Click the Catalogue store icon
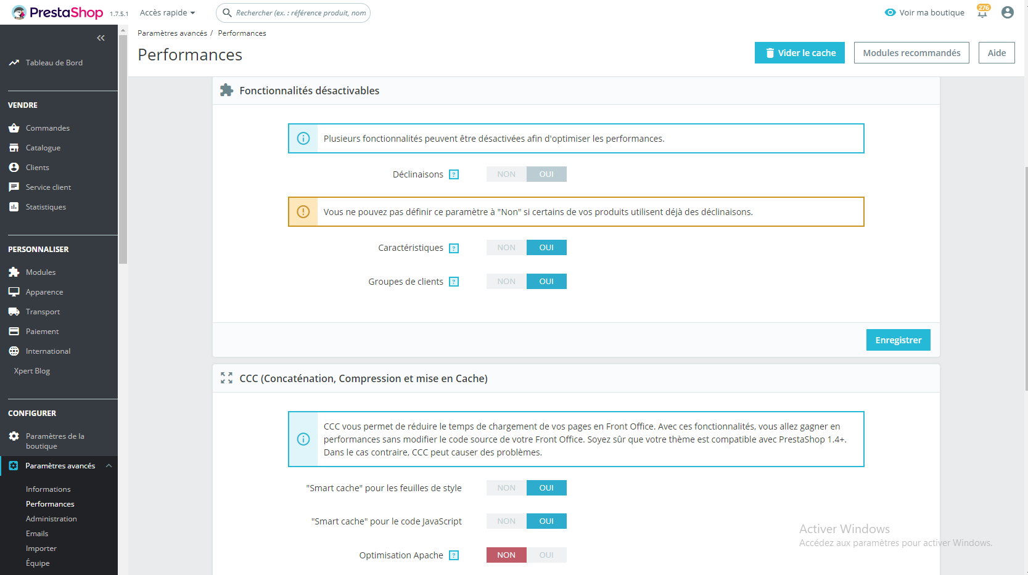Image resolution: width=1028 pixels, height=575 pixels. pyautogui.click(x=14, y=148)
